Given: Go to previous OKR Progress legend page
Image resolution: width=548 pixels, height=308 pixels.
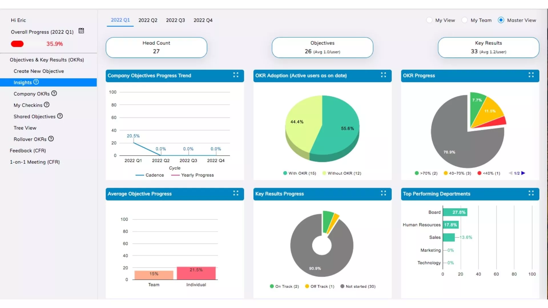Looking at the screenshot, I should click(510, 173).
